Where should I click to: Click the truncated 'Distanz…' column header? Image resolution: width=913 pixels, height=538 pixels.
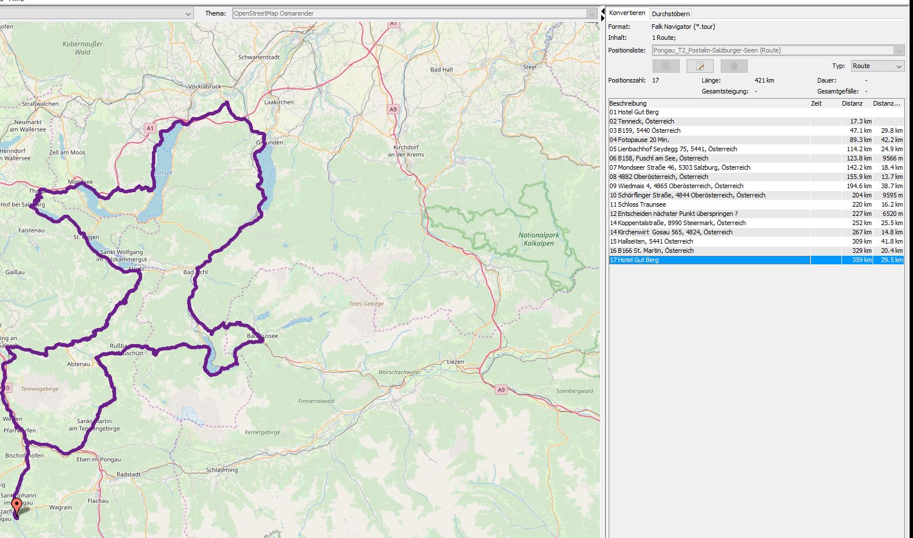(888, 103)
